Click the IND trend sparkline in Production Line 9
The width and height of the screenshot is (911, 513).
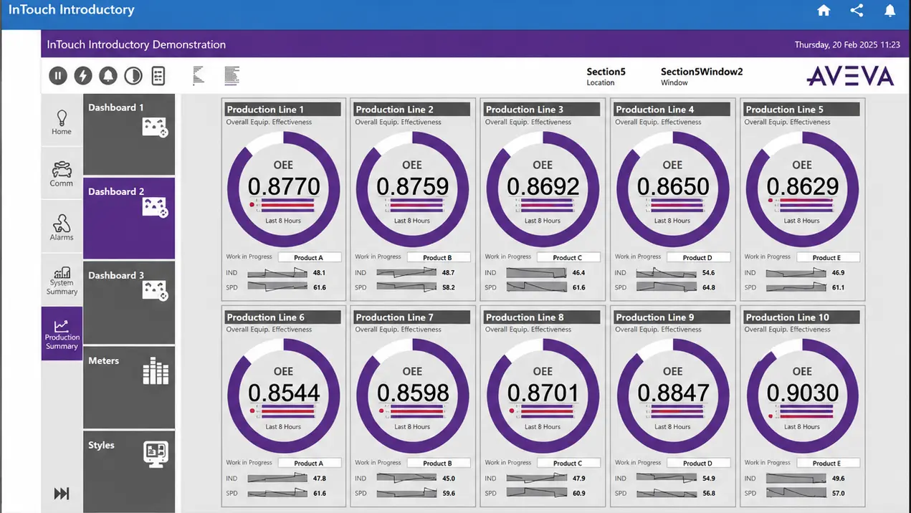[666, 479]
